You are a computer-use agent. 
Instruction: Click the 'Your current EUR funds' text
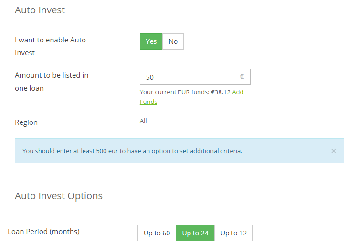pos(174,92)
